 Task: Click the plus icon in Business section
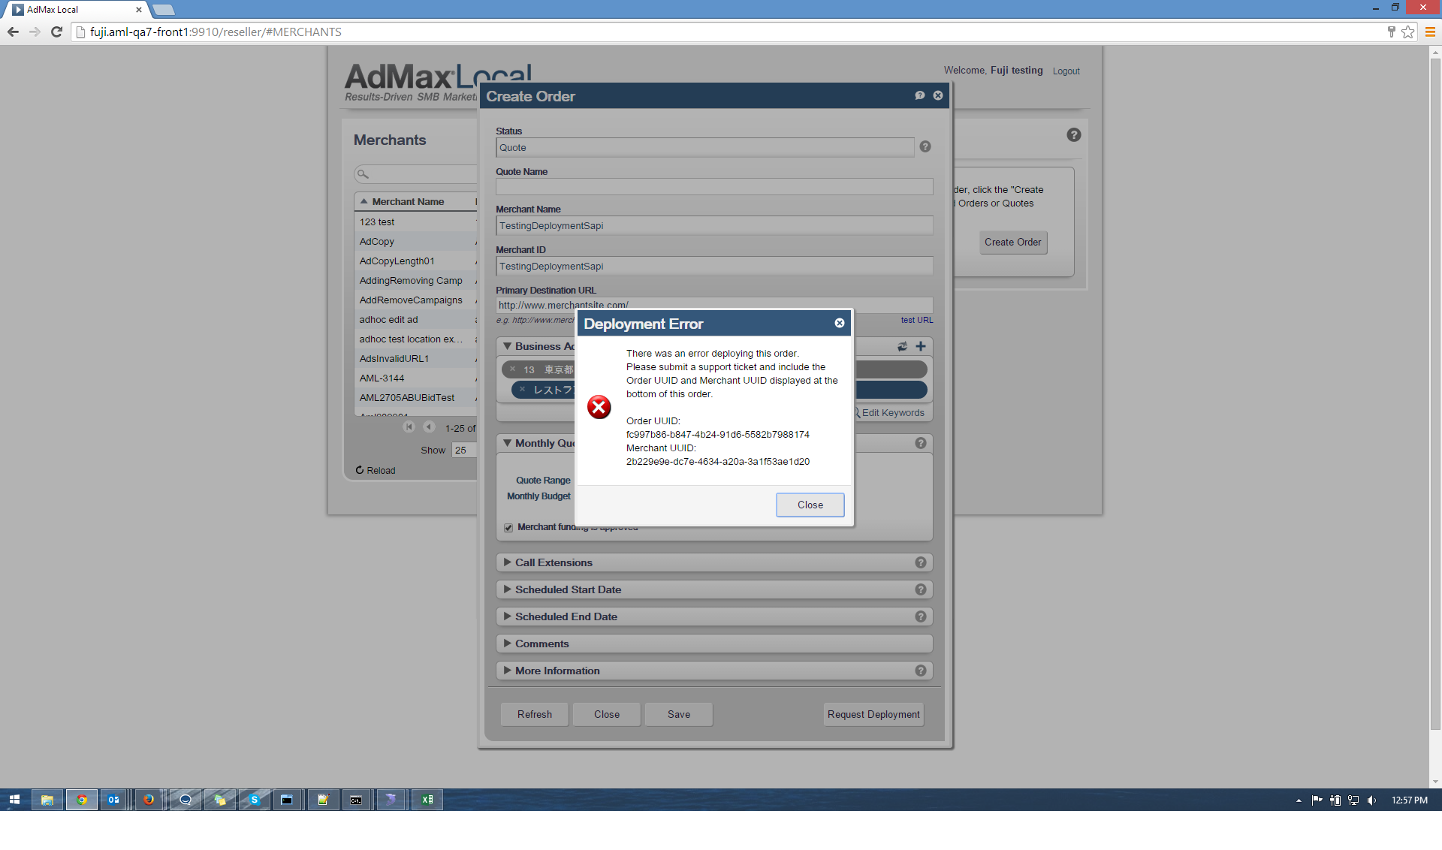[x=920, y=346]
